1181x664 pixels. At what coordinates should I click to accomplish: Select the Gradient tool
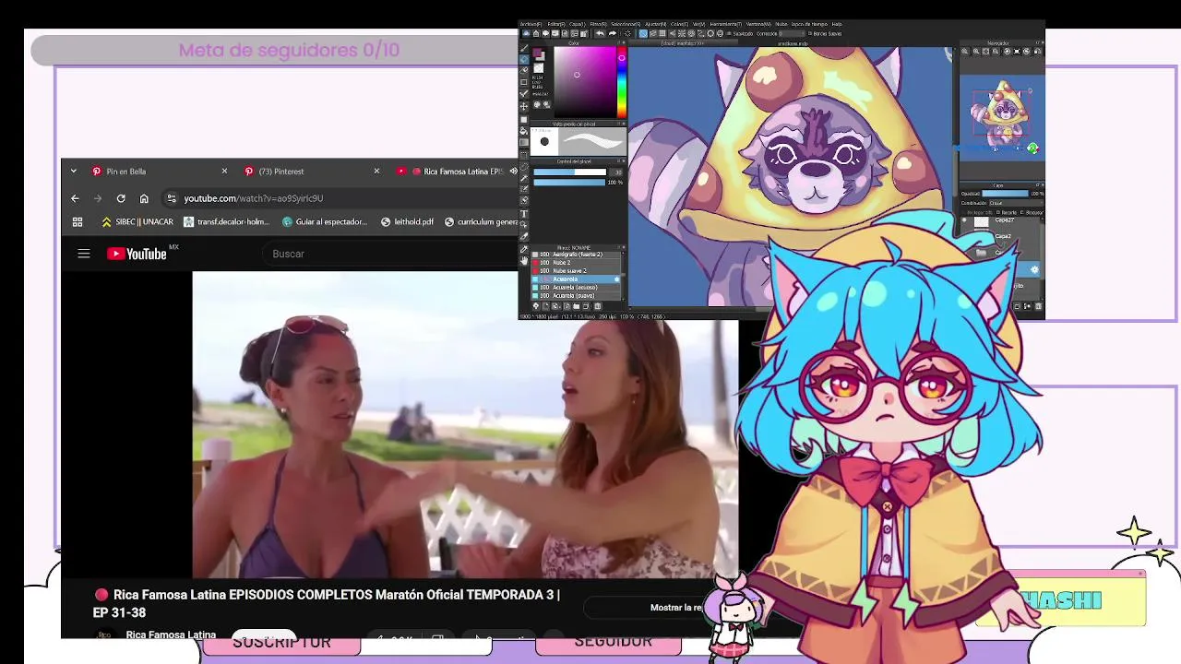point(524,142)
